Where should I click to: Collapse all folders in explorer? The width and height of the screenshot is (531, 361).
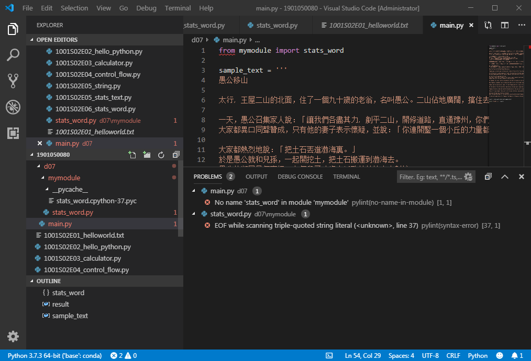[176, 155]
